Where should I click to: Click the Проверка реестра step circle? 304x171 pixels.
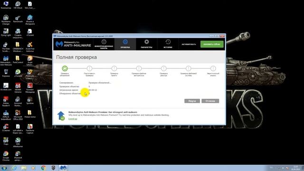pos(163,68)
